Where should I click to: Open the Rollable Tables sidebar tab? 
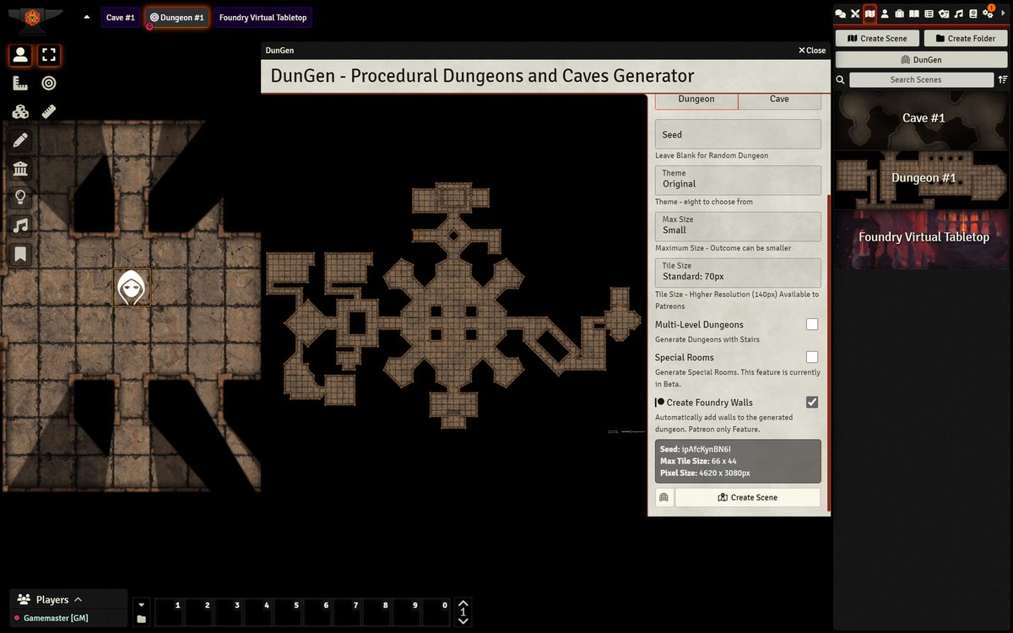coord(929,14)
